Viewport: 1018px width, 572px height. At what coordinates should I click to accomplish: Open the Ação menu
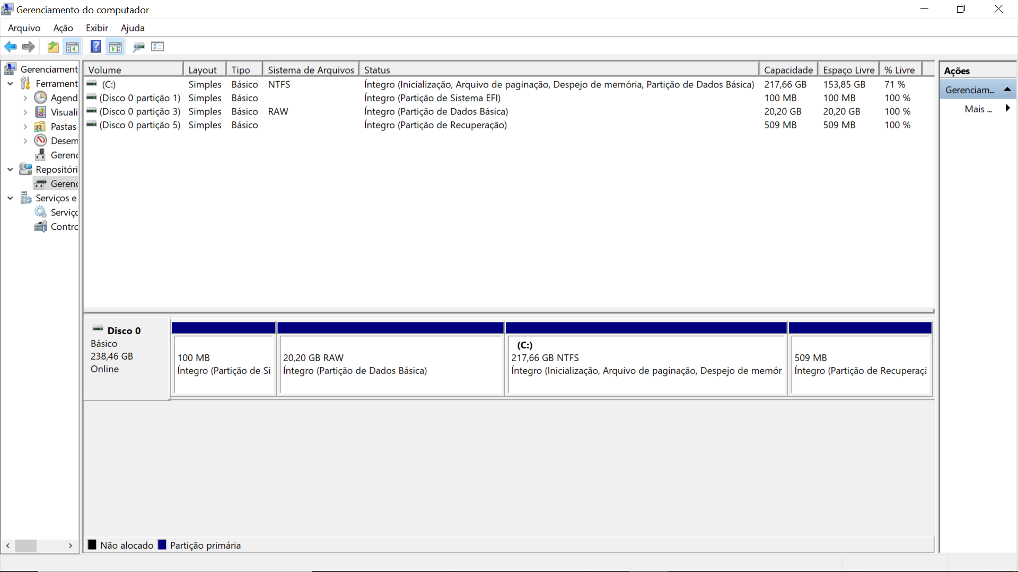point(63,28)
